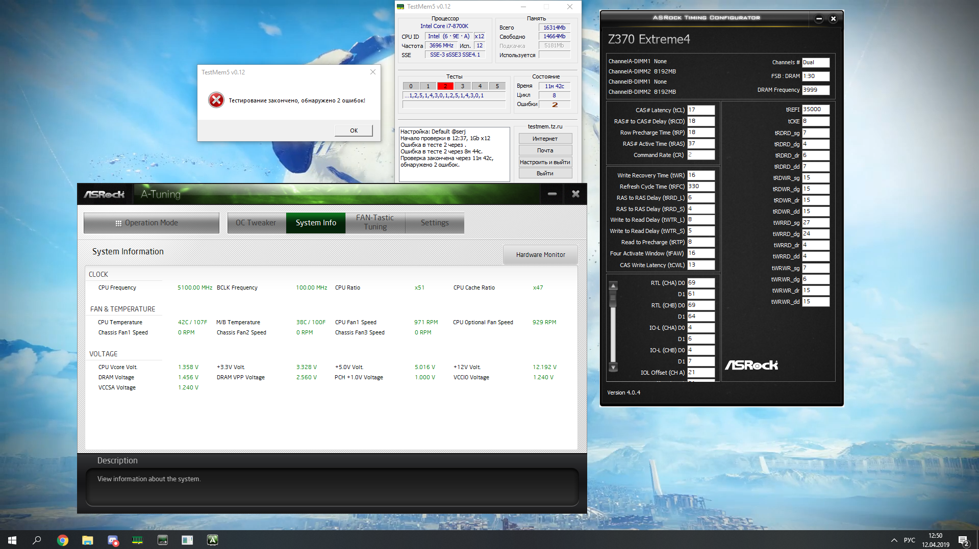
Task: Click the FSB : DRAM field
Action: 816,76
